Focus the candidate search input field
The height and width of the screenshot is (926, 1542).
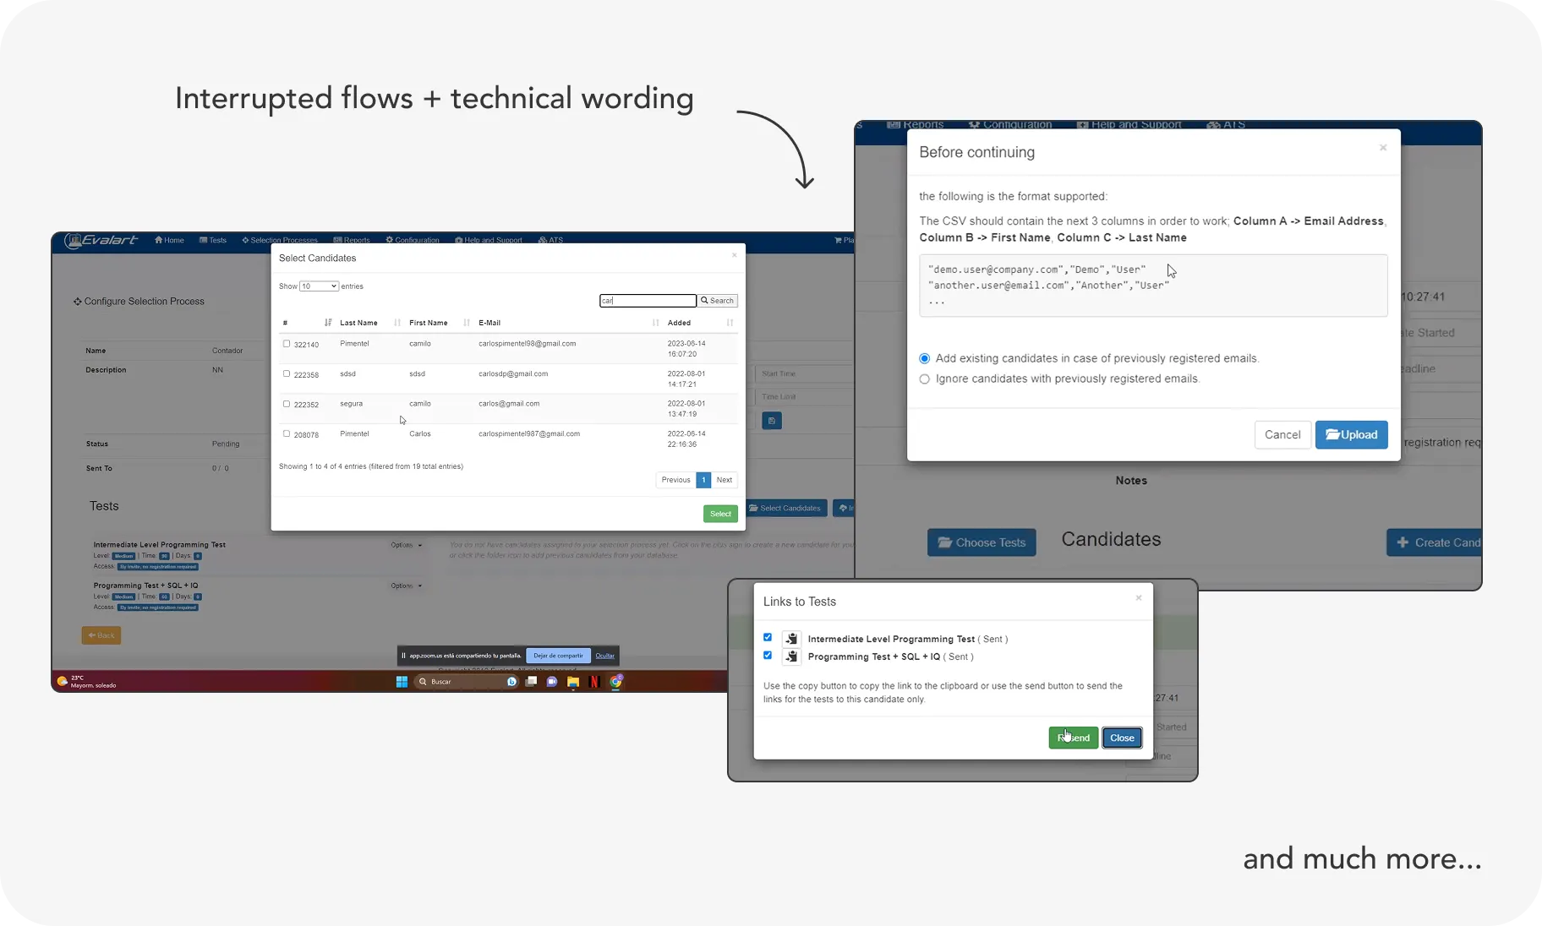point(648,301)
